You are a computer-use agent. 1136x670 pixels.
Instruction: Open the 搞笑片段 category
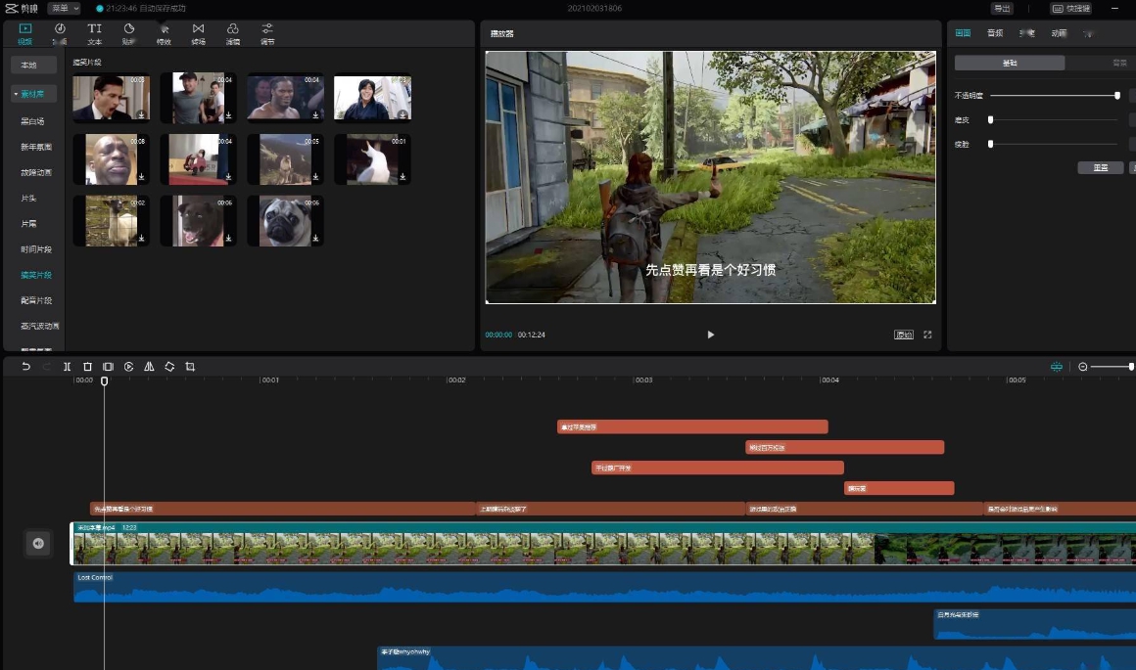[35, 275]
